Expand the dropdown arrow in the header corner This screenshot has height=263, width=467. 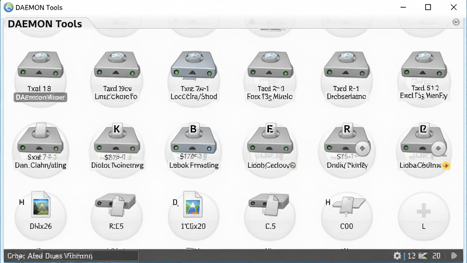pyautogui.click(x=456, y=22)
